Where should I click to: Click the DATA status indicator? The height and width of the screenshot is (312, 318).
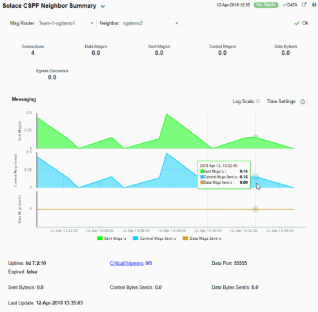290,5
